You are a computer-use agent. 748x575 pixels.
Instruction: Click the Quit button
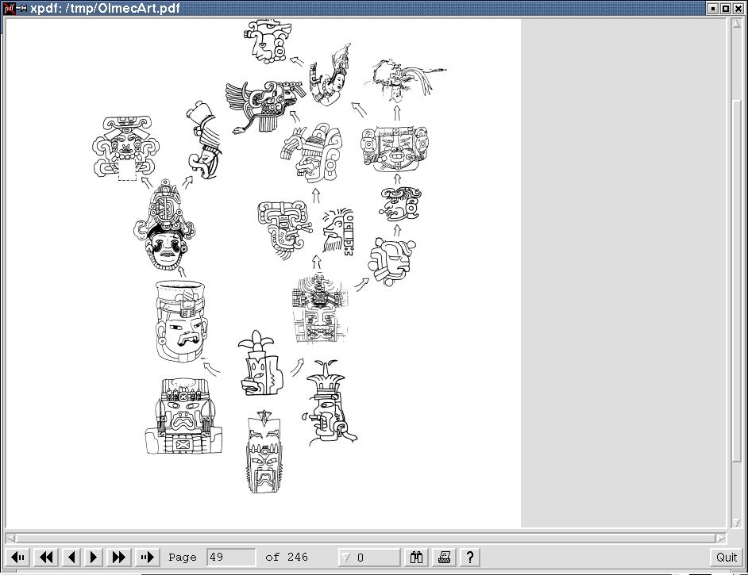(727, 557)
